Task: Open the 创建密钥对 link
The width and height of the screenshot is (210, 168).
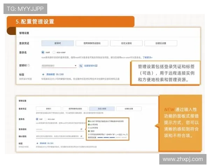Action: pos(91,66)
